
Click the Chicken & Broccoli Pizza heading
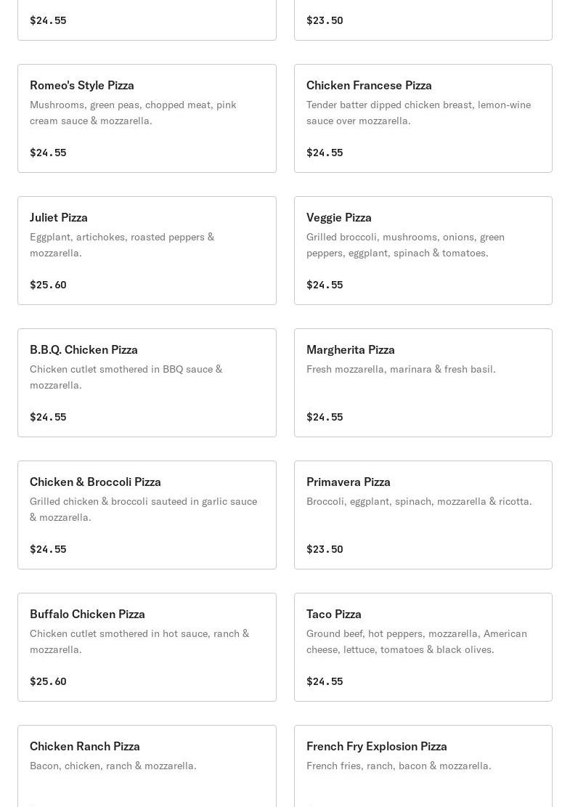click(95, 482)
